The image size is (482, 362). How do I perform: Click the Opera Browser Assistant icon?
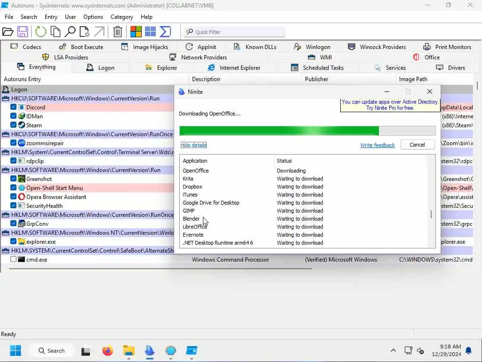(22, 197)
